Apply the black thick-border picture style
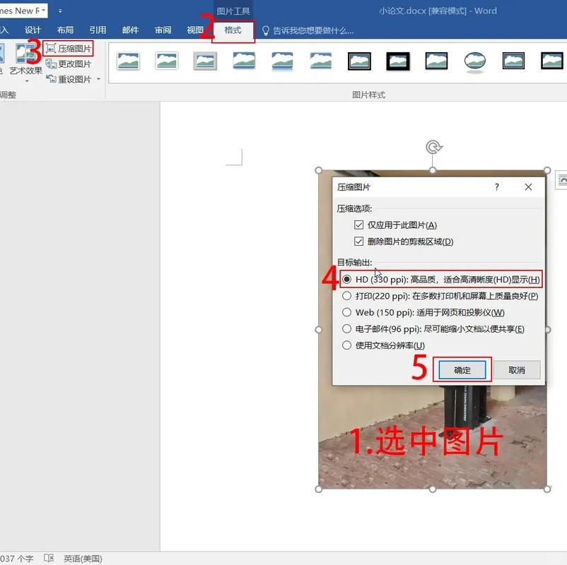 coord(397,61)
